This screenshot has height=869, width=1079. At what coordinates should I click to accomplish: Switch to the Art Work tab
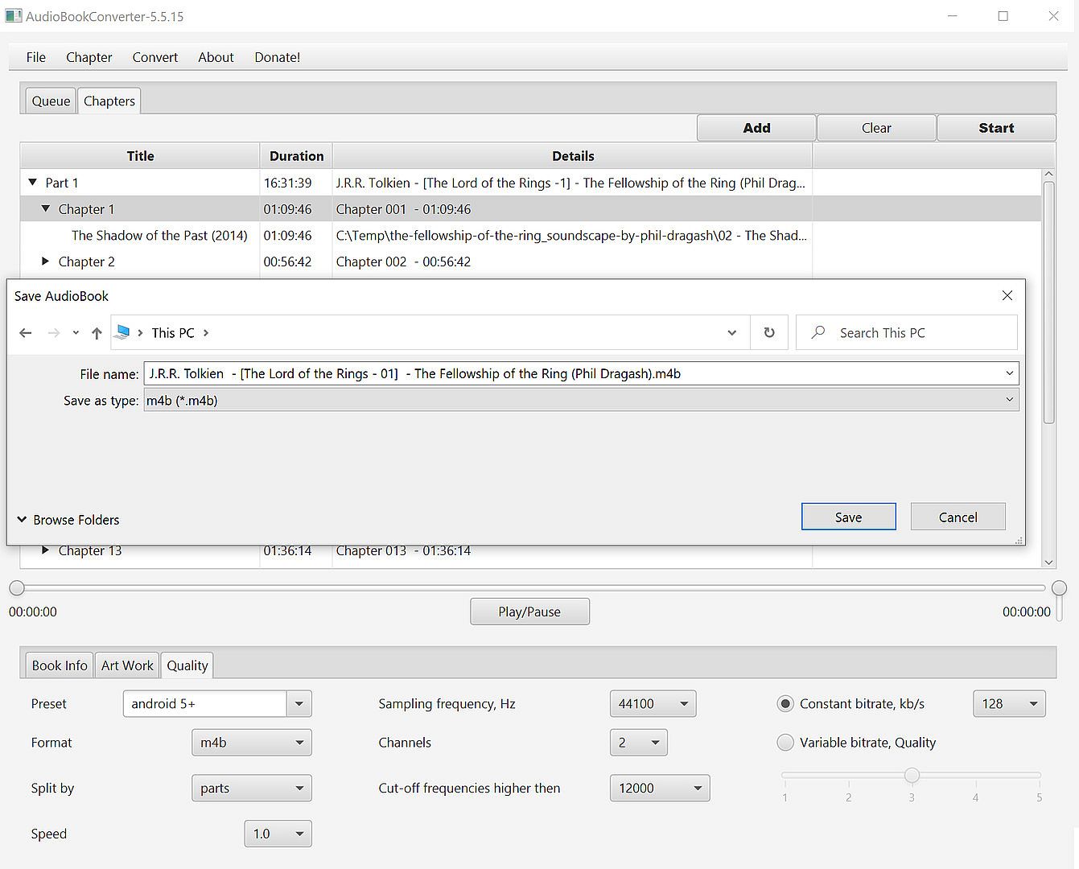click(x=127, y=665)
